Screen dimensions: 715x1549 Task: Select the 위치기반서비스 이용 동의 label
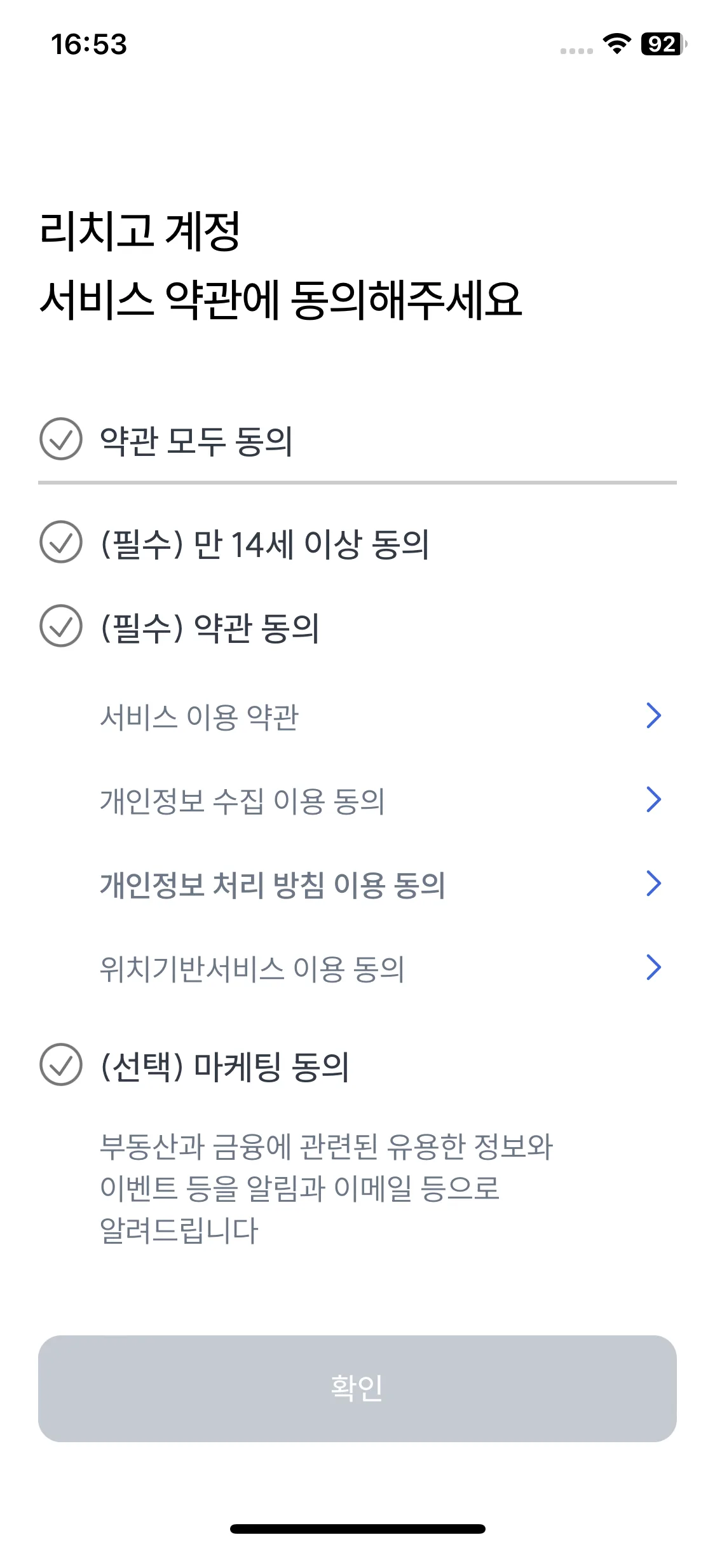(252, 968)
